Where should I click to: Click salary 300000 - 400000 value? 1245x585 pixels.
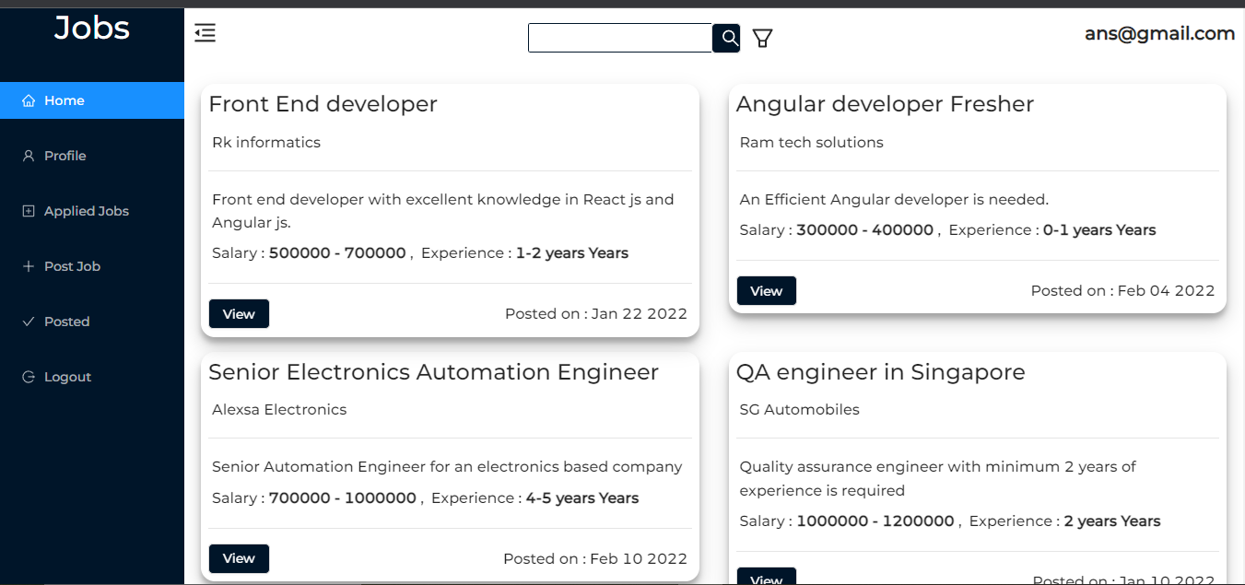pos(864,230)
